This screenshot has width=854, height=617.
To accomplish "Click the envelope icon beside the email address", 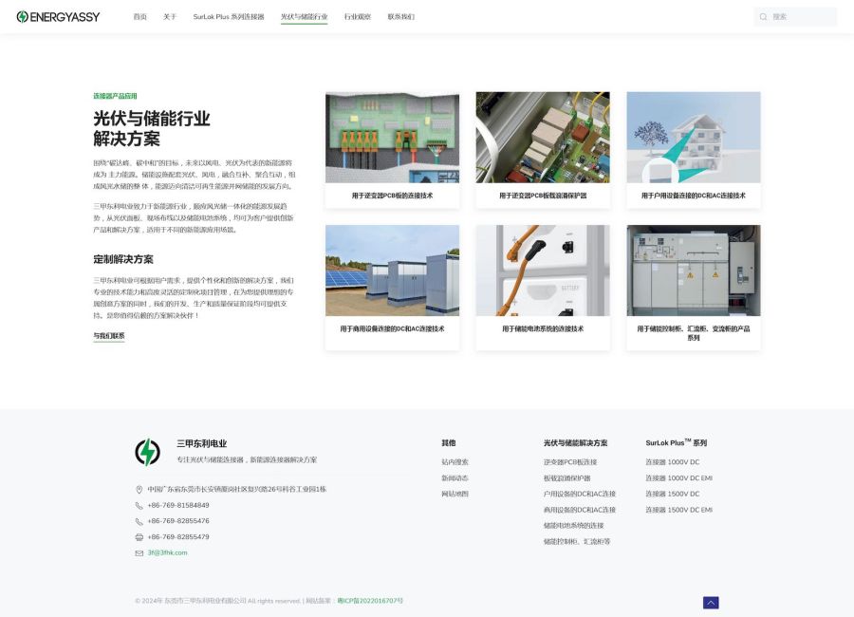I will [139, 552].
